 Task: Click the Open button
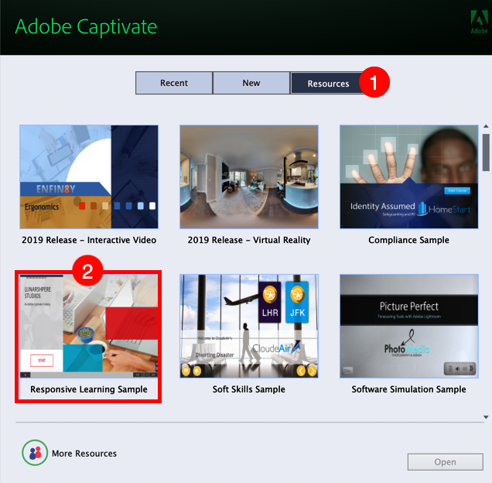click(x=445, y=462)
